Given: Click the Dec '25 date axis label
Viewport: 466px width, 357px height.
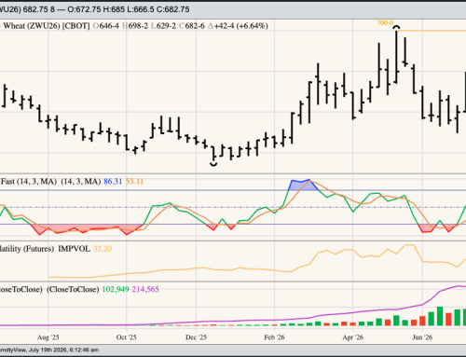Looking at the screenshot, I should click(x=196, y=337).
